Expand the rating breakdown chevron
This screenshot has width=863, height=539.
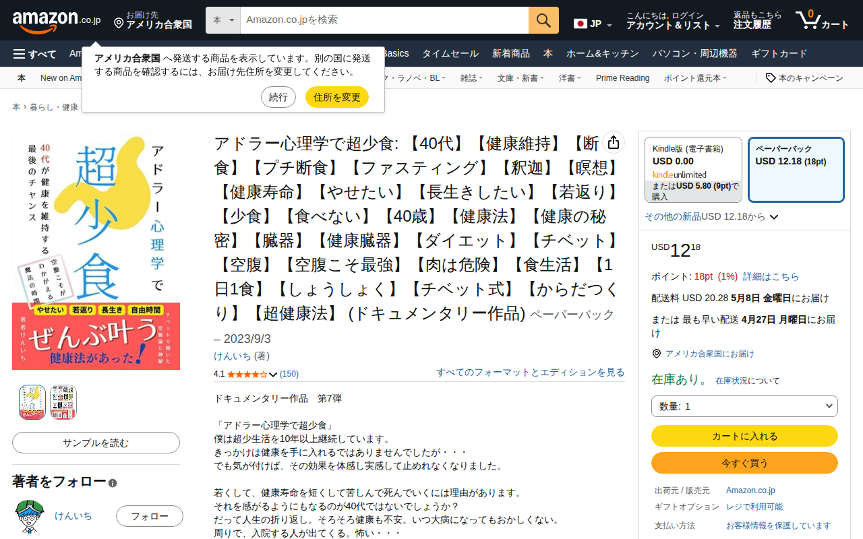(273, 374)
